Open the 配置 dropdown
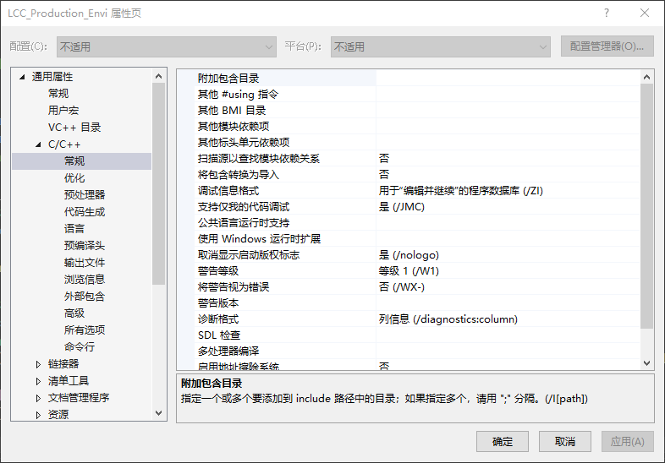The height and width of the screenshot is (463, 665). pos(166,46)
